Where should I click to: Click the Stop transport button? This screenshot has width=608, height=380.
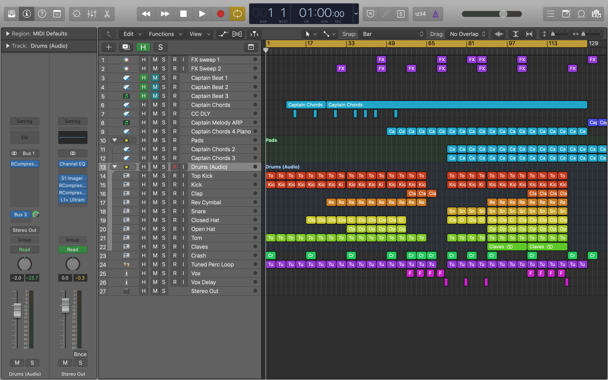(x=183, y=14)
